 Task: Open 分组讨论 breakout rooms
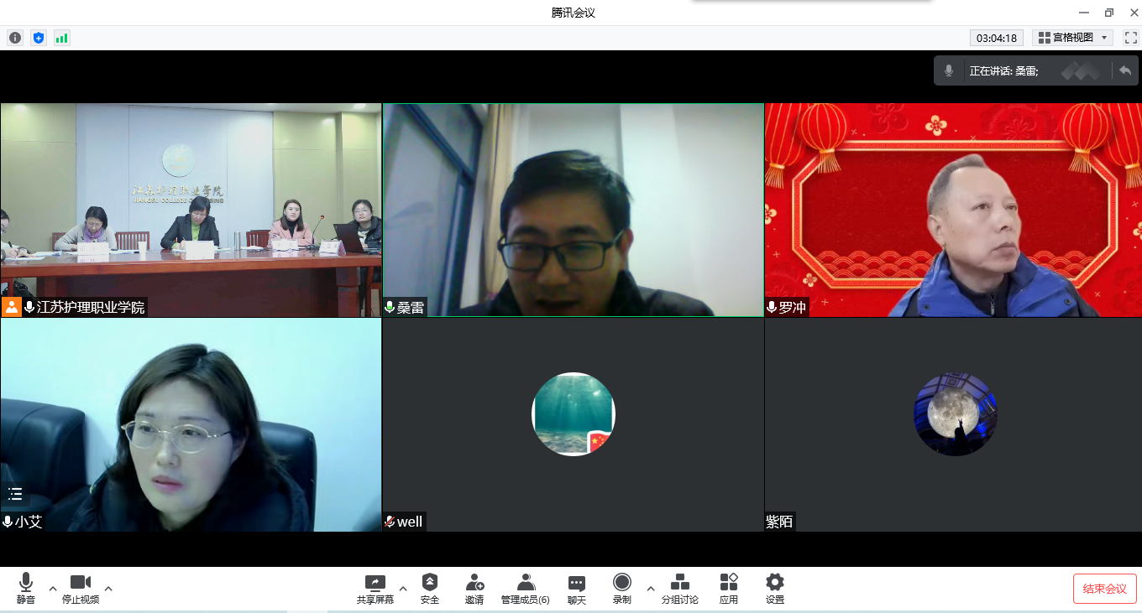679,588
